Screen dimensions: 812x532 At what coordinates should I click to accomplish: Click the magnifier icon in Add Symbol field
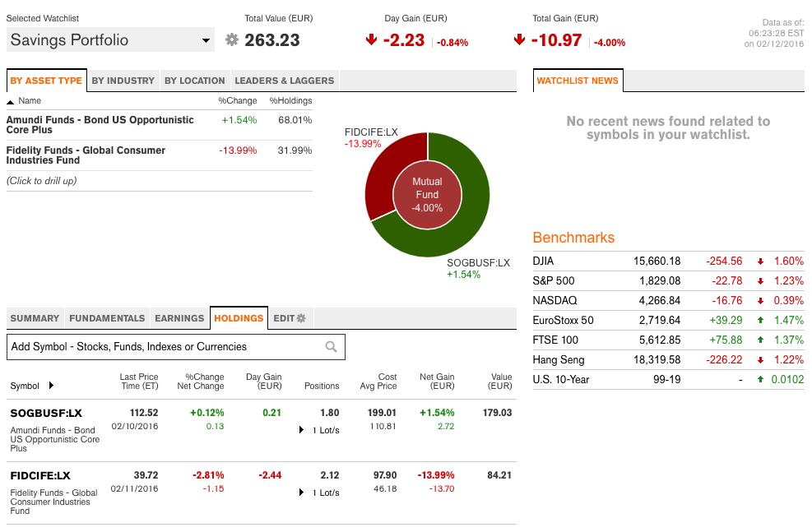pos(332,346)
